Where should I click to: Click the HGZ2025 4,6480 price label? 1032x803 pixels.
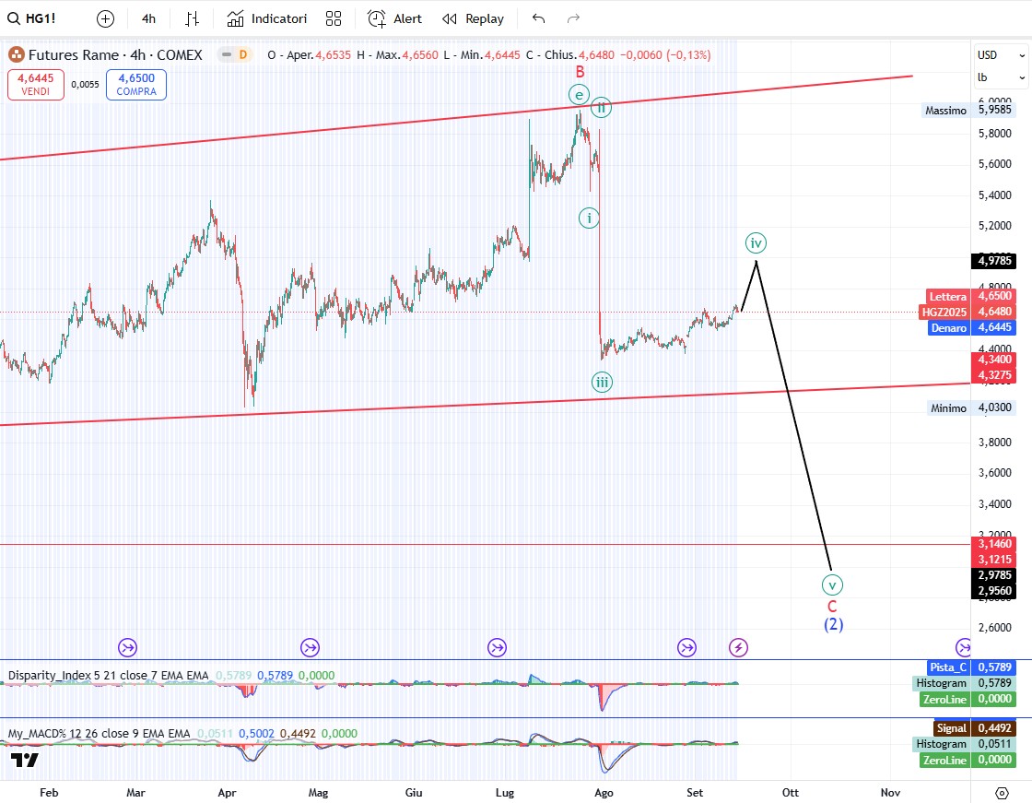tap(967, 312)
